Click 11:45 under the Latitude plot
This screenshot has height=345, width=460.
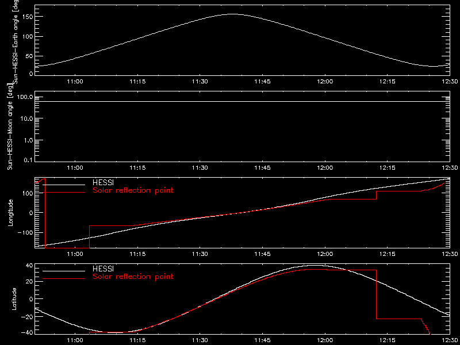tap(262, 340)
